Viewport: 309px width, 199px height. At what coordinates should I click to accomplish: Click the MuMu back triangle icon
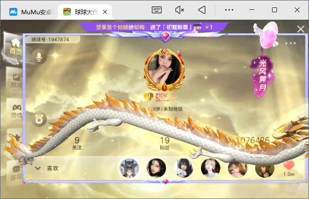coord(202,10)
